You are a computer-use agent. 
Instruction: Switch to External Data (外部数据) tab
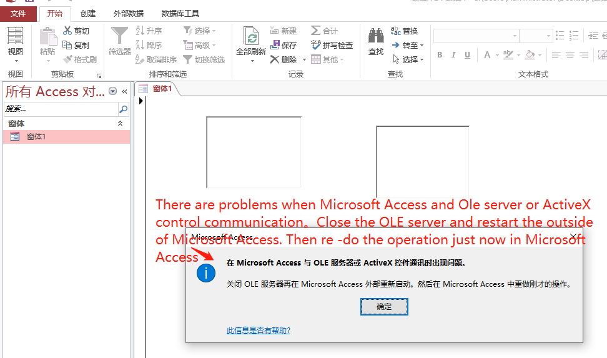click(129, 14)
